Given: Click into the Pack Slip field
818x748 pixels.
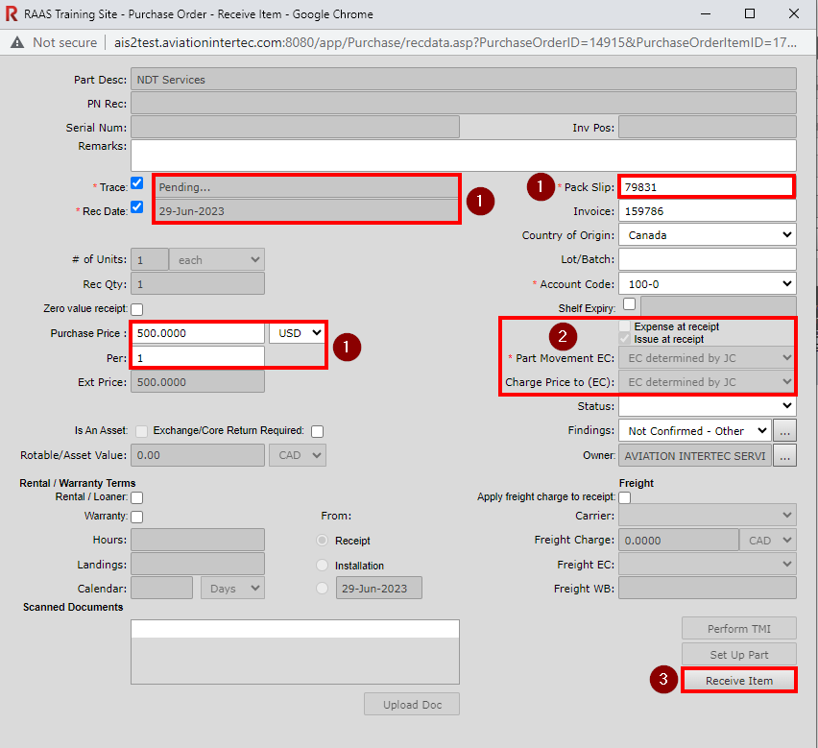Looking at the screenshot, I should [x=707, y=186].
